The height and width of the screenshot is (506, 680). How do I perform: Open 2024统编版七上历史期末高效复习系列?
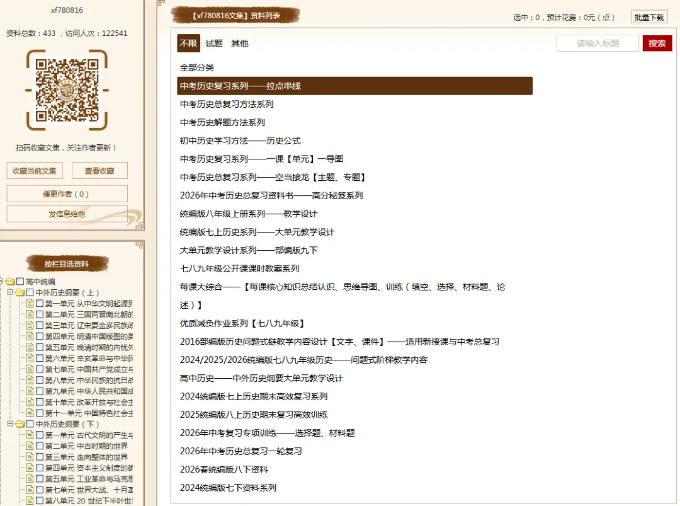(x=253, y=396)
